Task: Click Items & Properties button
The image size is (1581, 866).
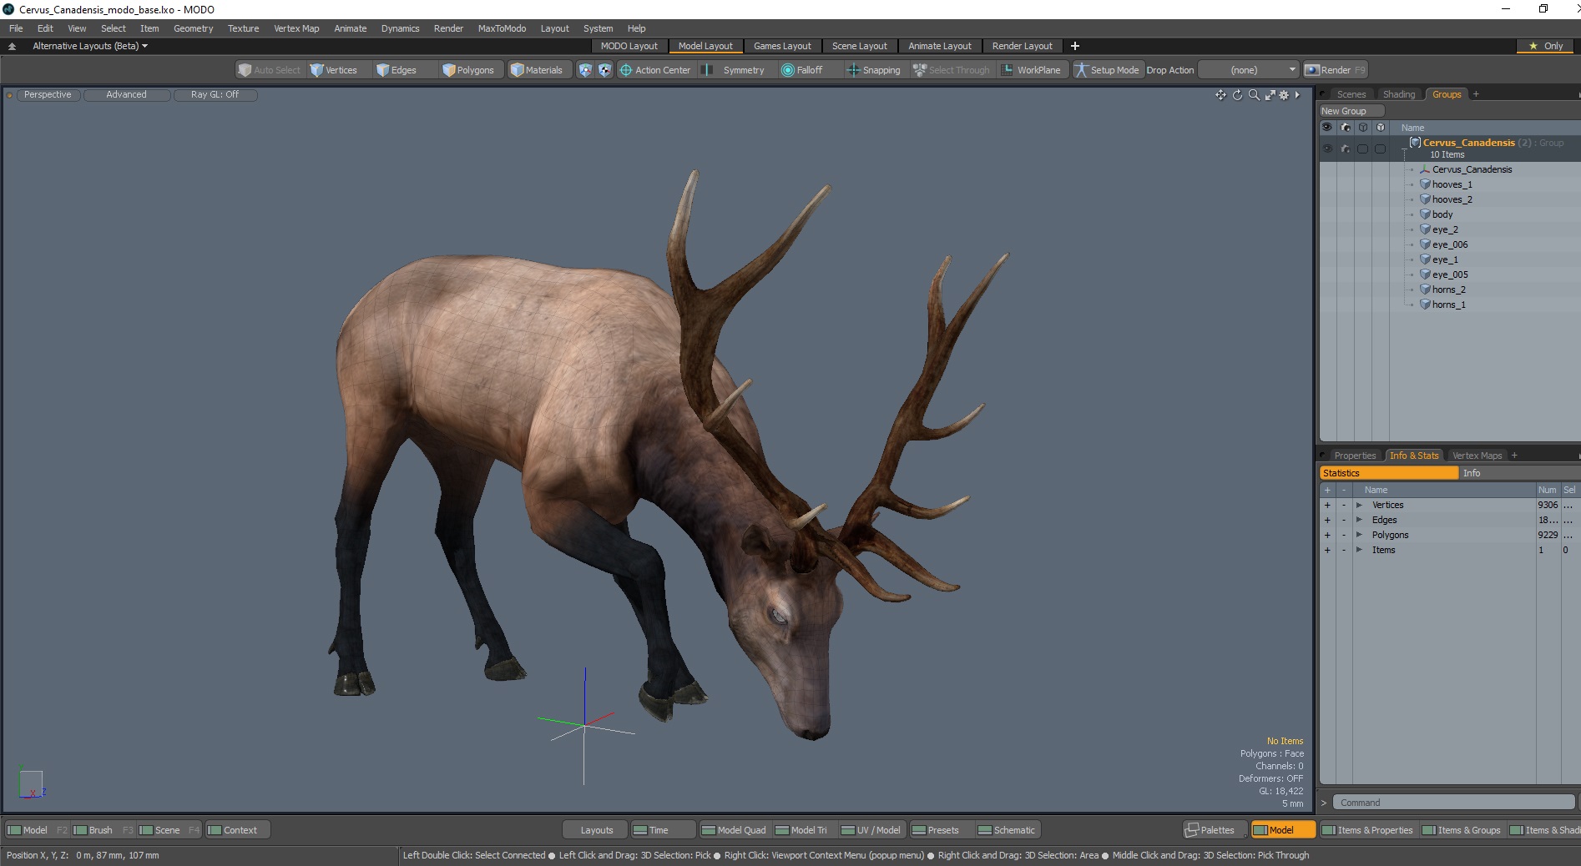Action: (1367, 830)
